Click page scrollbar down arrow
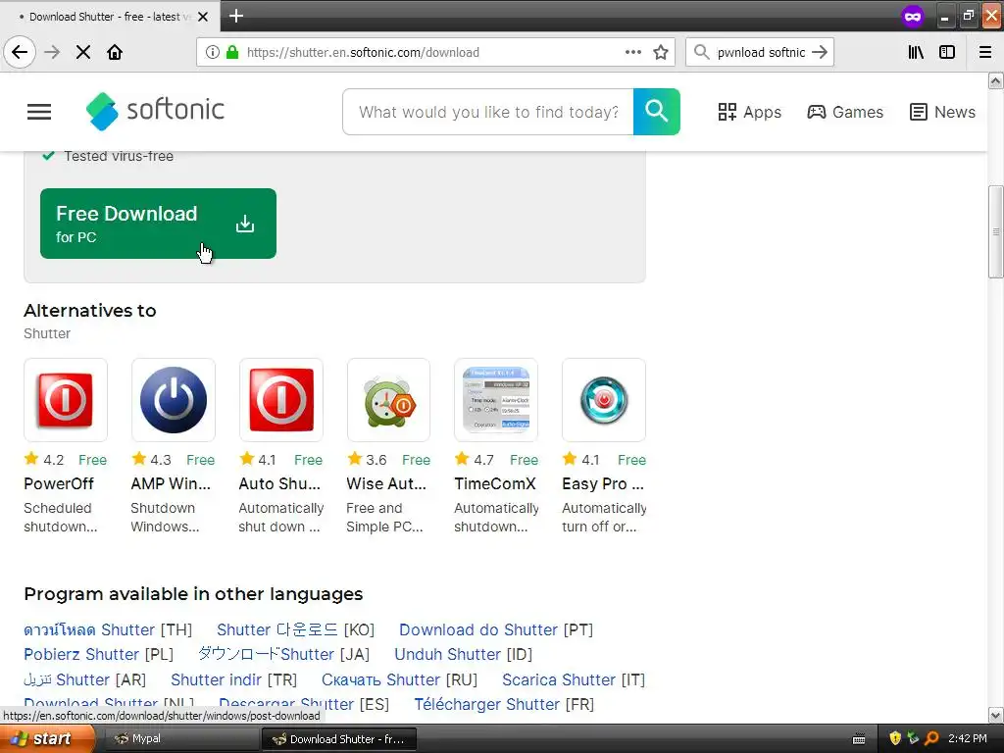The image size is (1004, 753). tap(996, 715)
